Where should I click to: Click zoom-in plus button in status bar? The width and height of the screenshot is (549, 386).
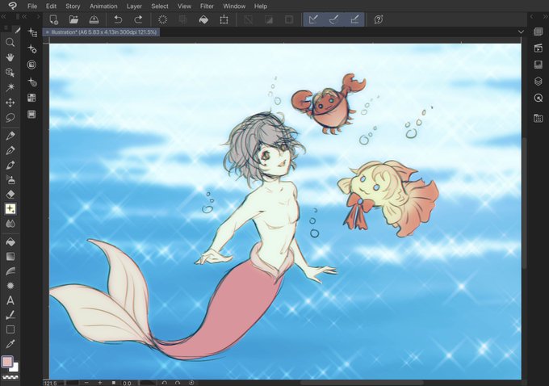[100, 383]
